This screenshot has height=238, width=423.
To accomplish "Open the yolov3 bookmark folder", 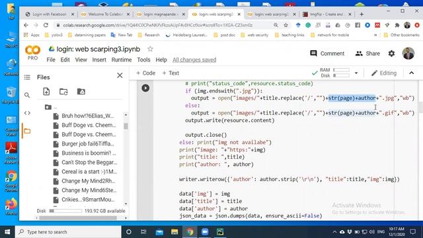I will click(54, 35).
